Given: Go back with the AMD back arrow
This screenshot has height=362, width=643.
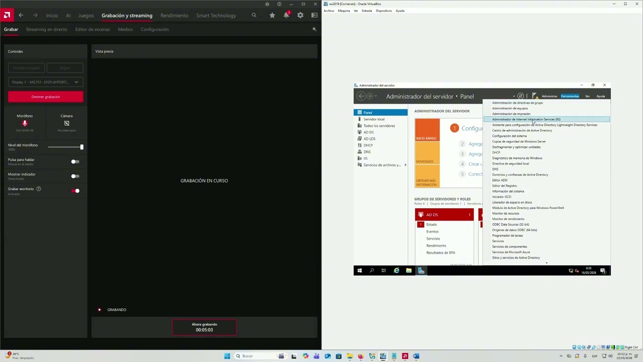Looking at the screenshot, I should tap(21, 15).
